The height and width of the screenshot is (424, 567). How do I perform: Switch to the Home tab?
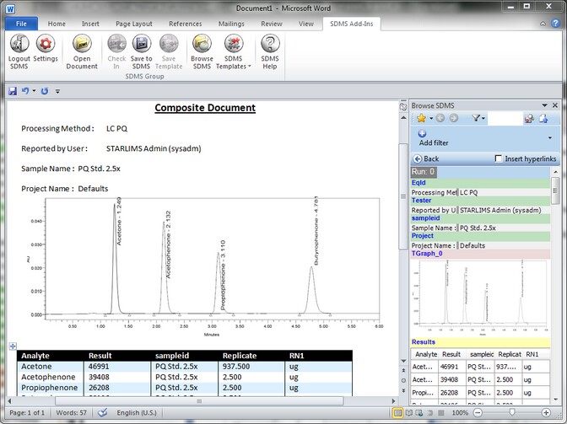57,24
